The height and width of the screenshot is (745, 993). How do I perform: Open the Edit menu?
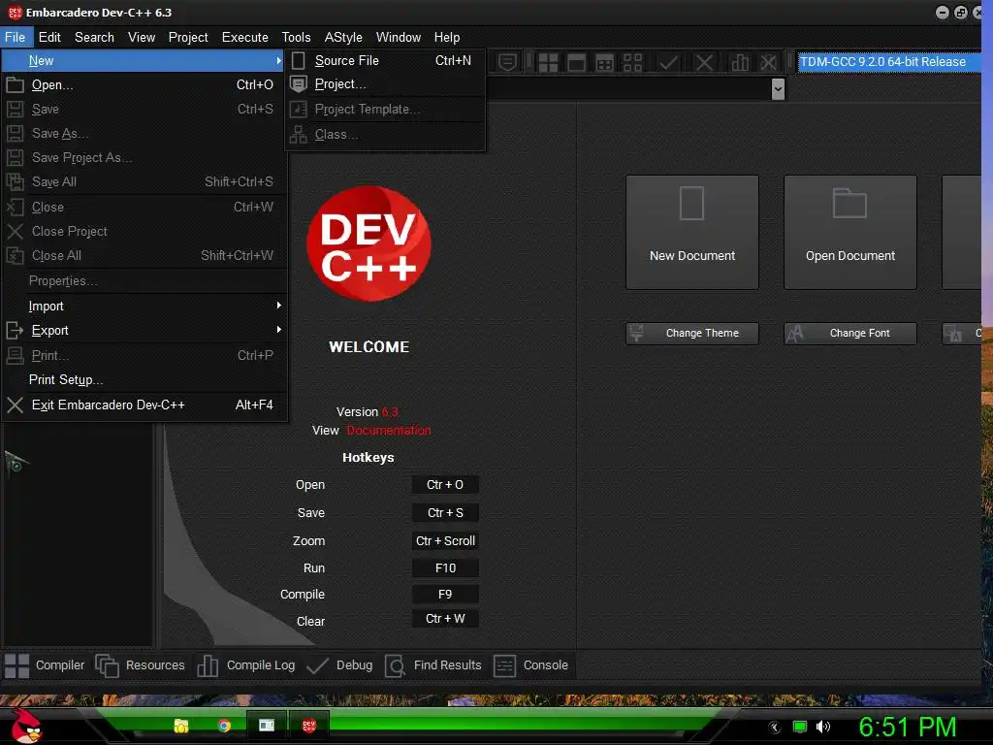point(49,38)
